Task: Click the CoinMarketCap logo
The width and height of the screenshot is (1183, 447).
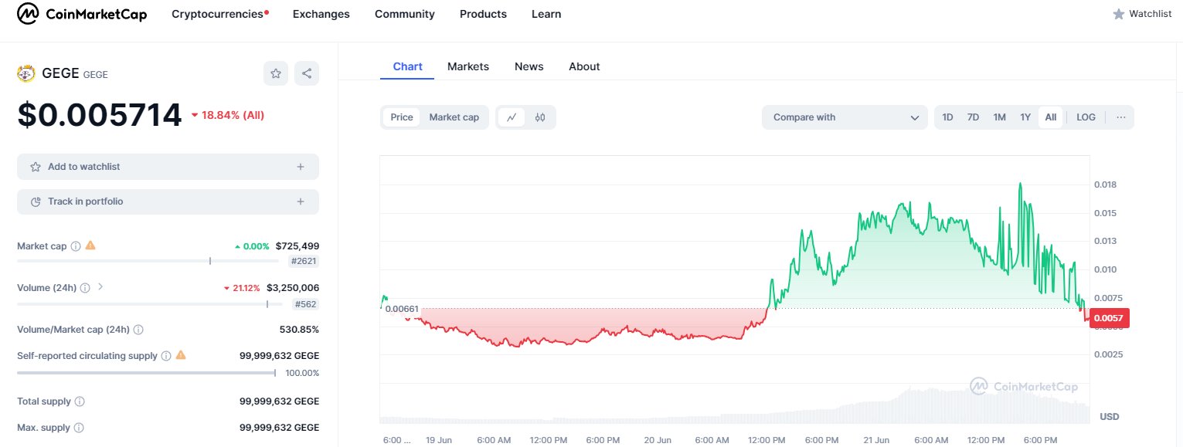Action: tap(81, 14)
